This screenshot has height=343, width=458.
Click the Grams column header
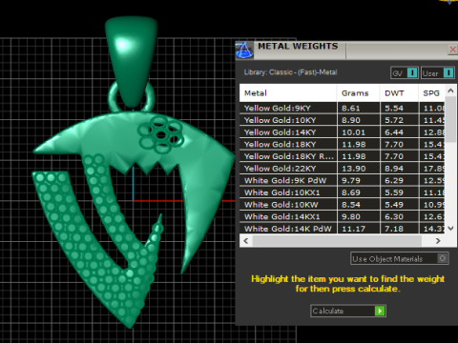tap(358, 93)
